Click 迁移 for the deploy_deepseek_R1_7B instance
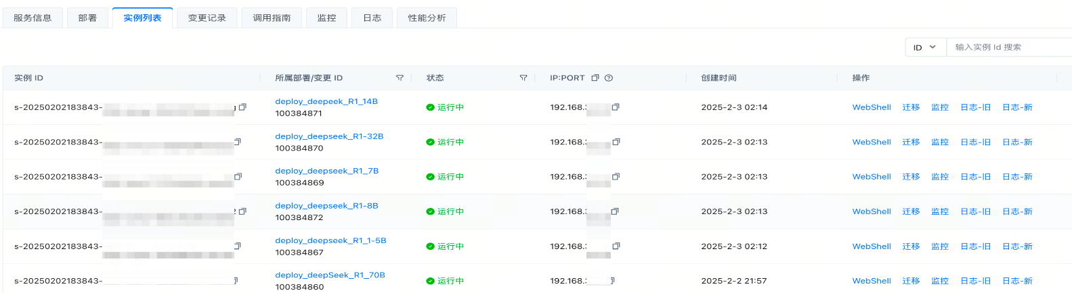 point(911,177)
